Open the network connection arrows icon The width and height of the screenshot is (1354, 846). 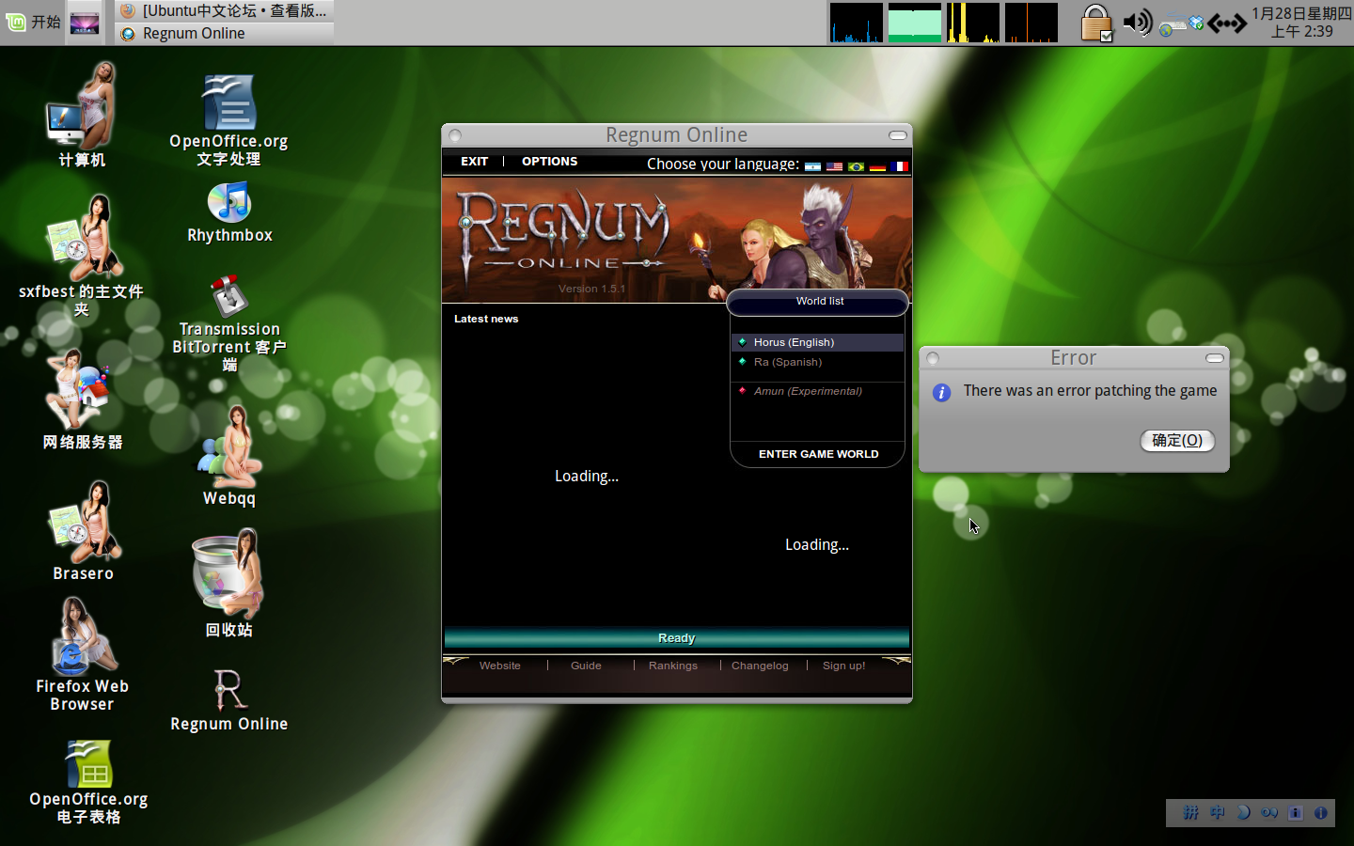(x=1227, y=23)
